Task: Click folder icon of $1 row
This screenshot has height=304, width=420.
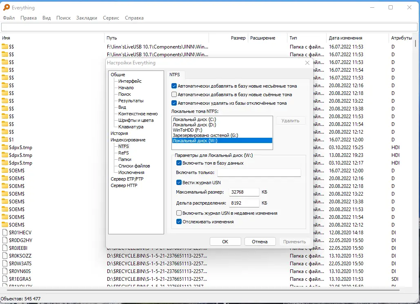Action: [x=5, y=139]
